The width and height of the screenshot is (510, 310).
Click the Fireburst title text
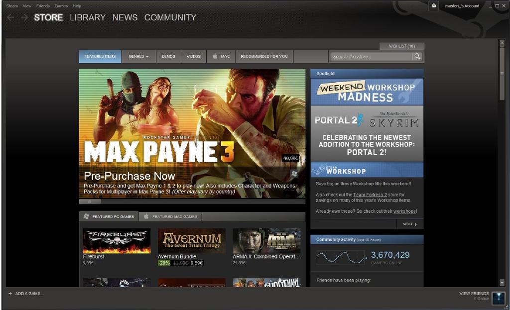coord(93,256)
